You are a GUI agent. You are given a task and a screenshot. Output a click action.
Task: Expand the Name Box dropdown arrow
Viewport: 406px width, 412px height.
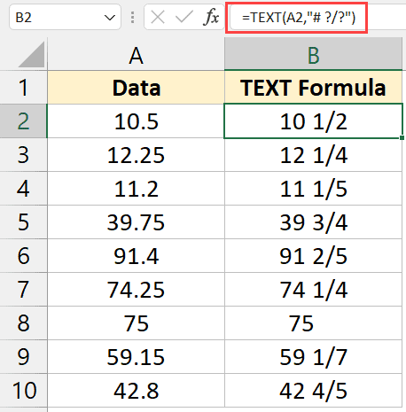pyautogui.click(x=110, y=18)
